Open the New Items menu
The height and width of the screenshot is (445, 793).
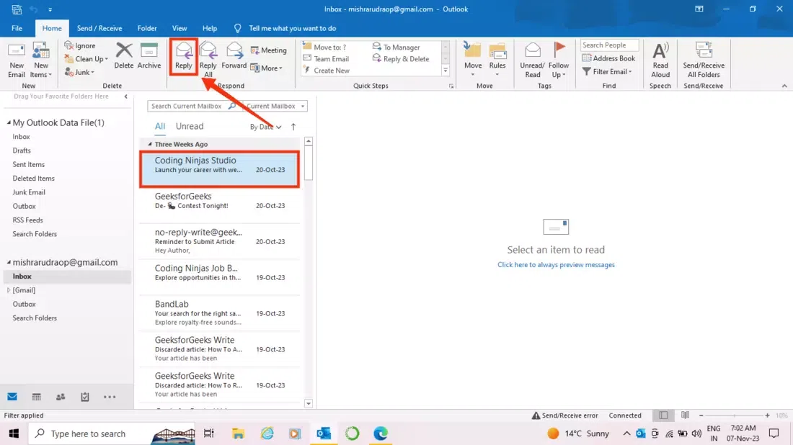click(41, 60)
